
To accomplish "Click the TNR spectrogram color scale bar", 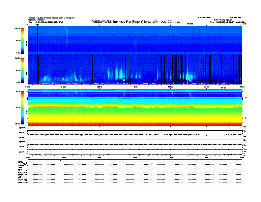I will pyautogui.click(x=22, y=108).
